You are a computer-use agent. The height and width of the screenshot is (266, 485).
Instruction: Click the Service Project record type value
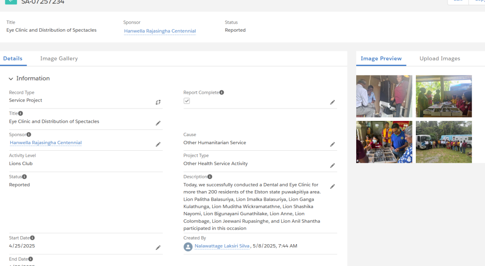(26, 101)
